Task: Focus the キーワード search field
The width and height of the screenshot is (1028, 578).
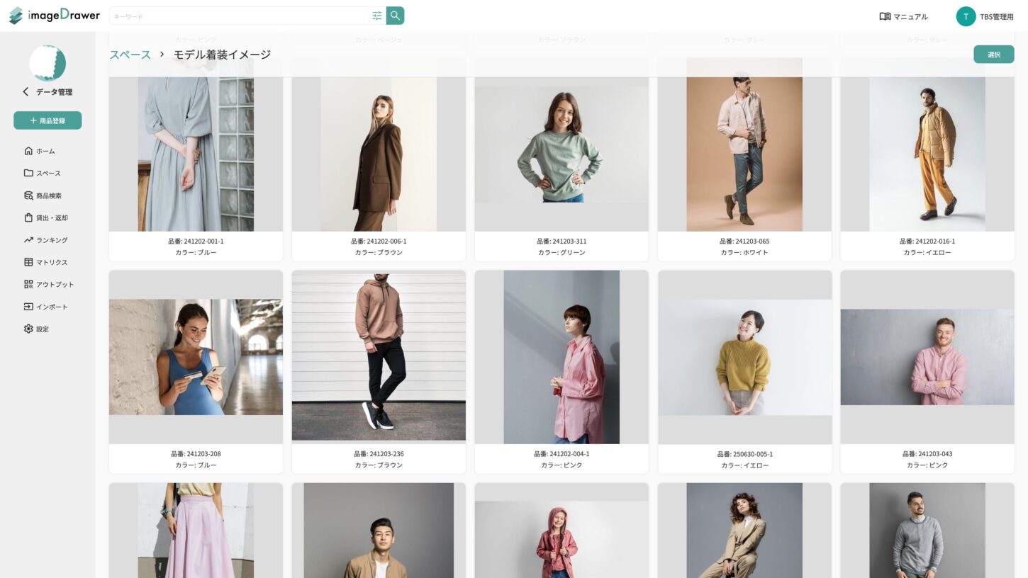Action: click(x=241, y=16)
